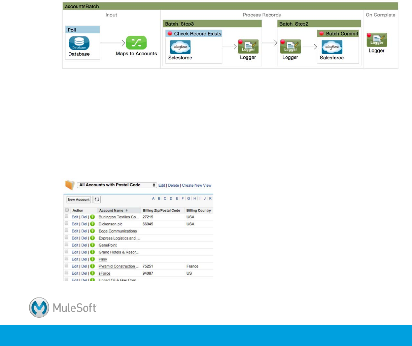Select the Batch_Step3 header
The width and height of the screenshot is (412, 346).
[212, 24]
